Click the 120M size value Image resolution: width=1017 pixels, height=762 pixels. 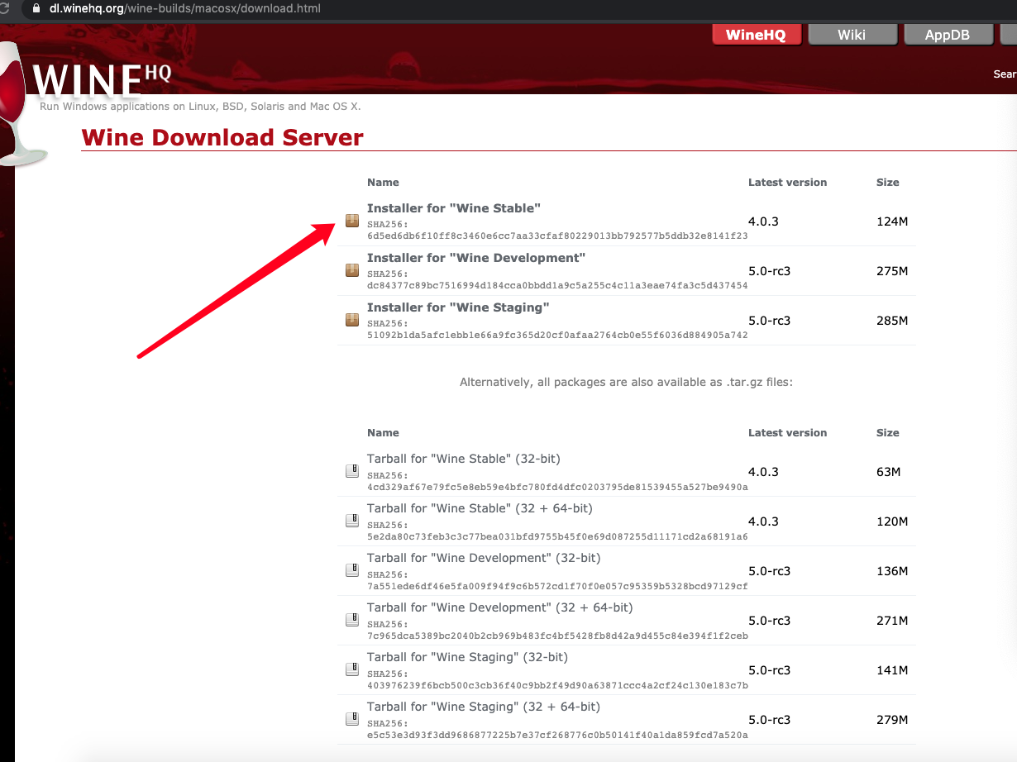click(x=892, y=521)
